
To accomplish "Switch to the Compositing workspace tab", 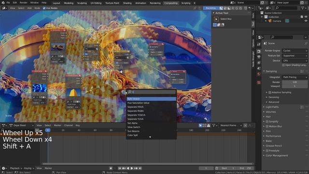I will [x=171, y=3].
